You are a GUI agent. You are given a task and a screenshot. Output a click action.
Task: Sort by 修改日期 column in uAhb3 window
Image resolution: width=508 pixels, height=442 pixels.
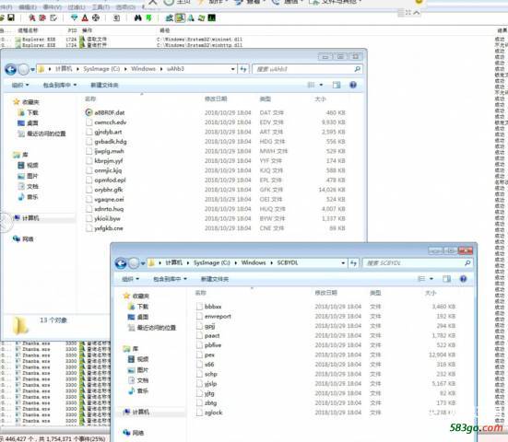click(x=216, y=99)
